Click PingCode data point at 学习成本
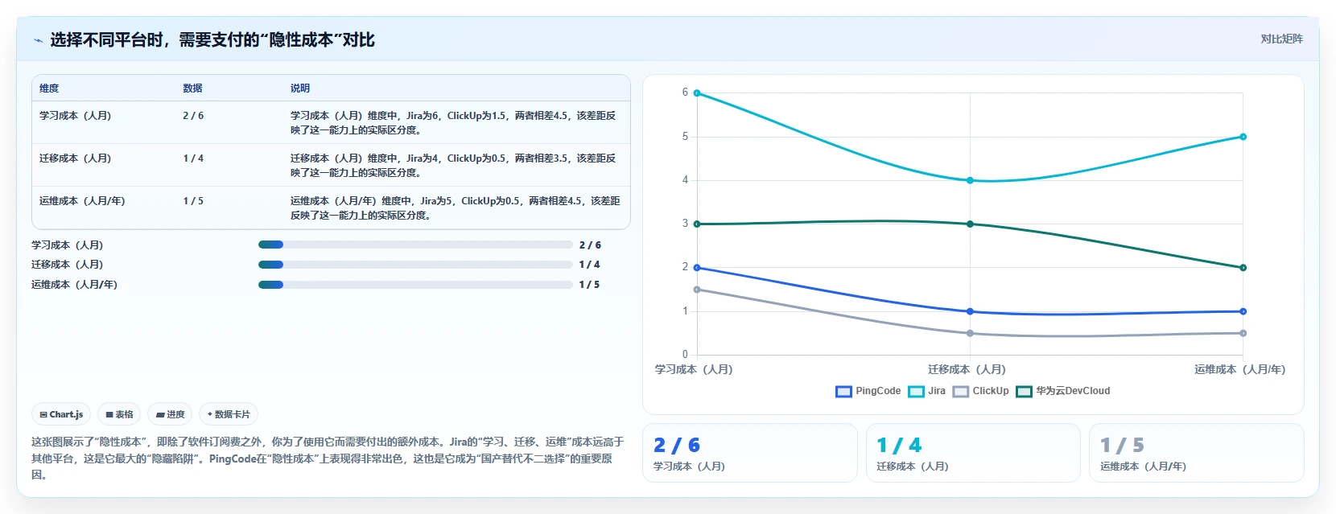 coord(697,268)
